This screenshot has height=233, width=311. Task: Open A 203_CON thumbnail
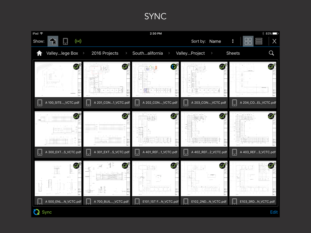tap(204, 79)
